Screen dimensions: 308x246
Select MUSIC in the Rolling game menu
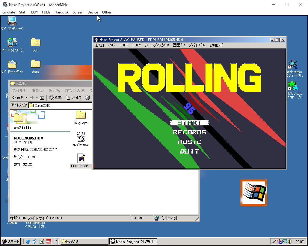coord(190,142)
